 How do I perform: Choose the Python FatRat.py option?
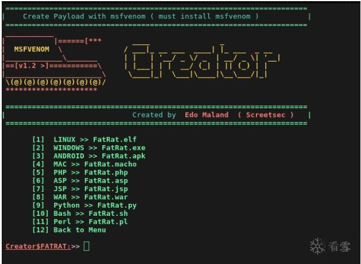tap(84, 205)
